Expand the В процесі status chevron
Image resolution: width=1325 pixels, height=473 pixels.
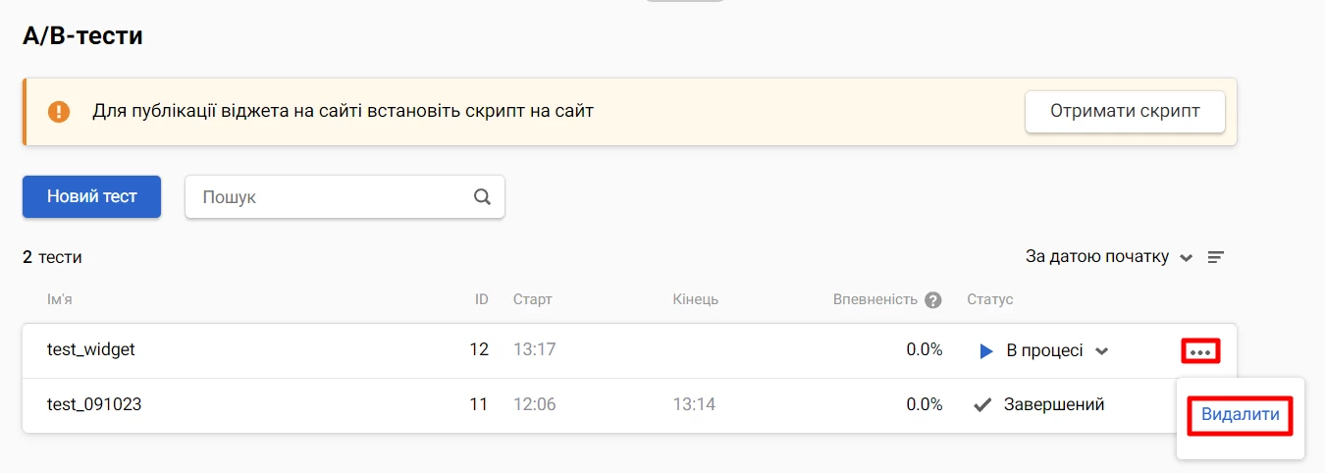coord(1102,351)
